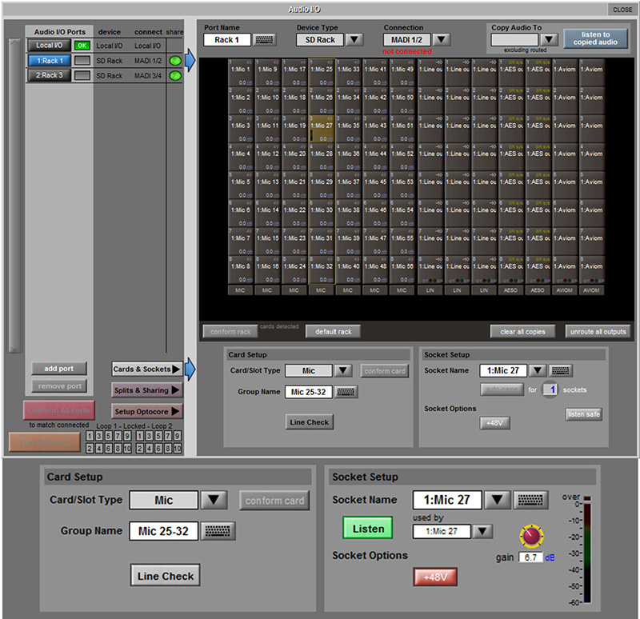Toggle status box for 1:Rack 1 port
The image size is (640, 619).
point(82,61)
